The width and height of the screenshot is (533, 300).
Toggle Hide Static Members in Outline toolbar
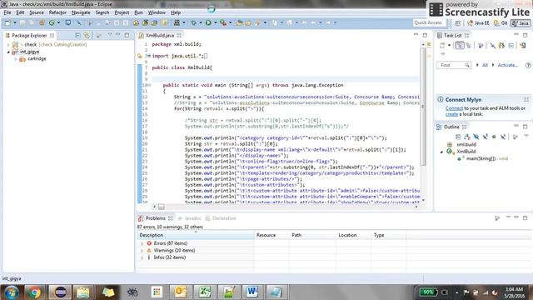(x=485, y=137)
